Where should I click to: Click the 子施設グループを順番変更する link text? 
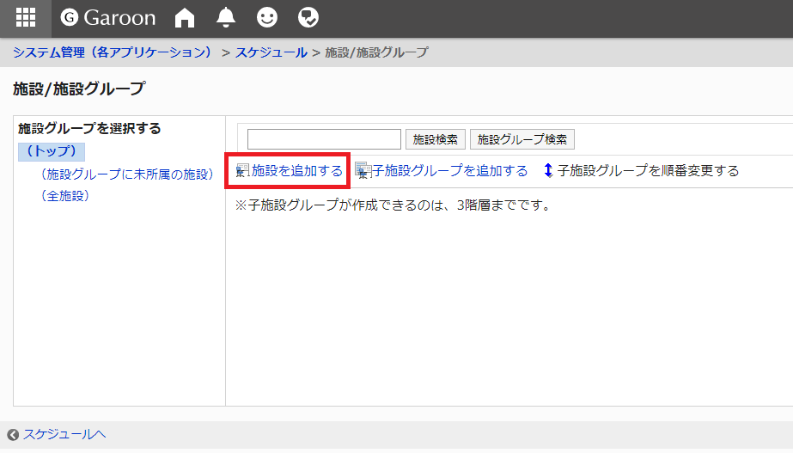(x=648, y=170)
